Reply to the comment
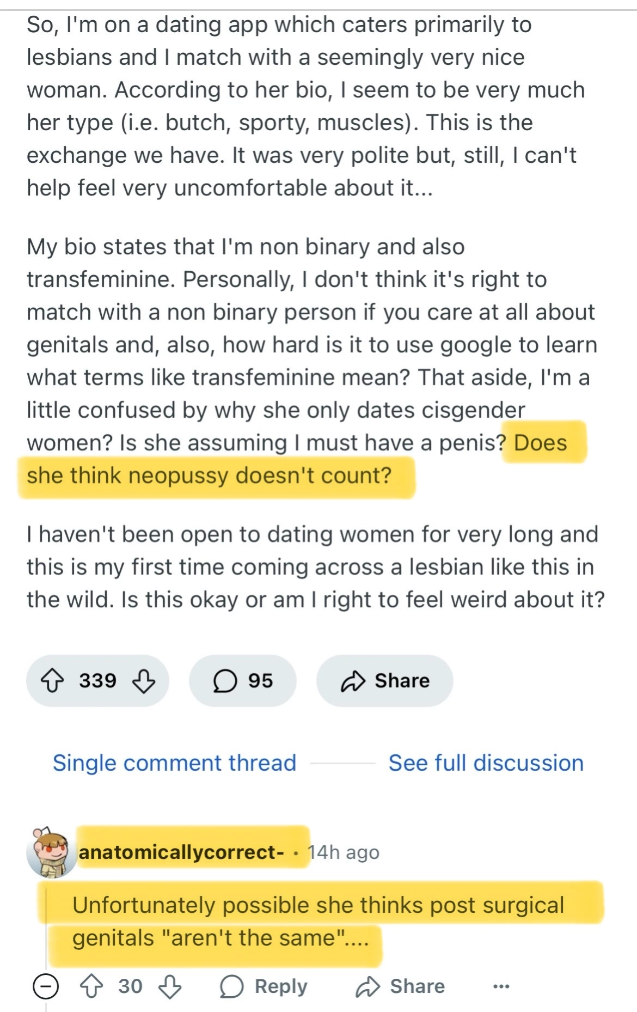 click(264, 986)
